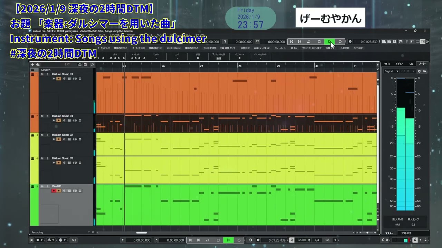The width and height of the screenshot is (442, 248).
Task: Open the Digital meter scale dropdown
Action: click(392, 71)
